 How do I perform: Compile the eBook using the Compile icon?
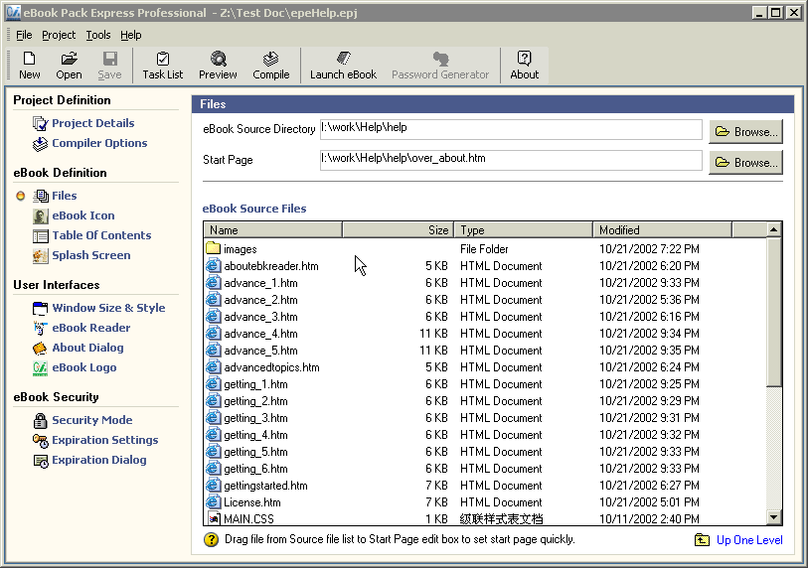coord(270,66)
